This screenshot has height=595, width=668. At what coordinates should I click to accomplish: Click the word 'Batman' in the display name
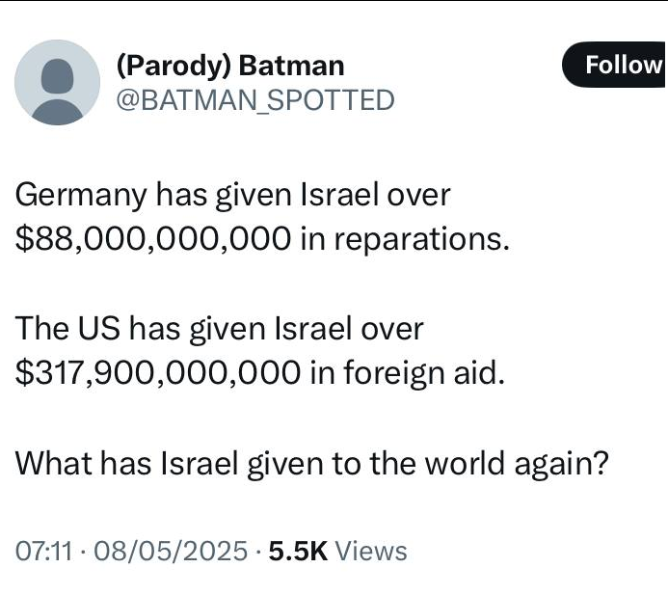tap(292, 66)
